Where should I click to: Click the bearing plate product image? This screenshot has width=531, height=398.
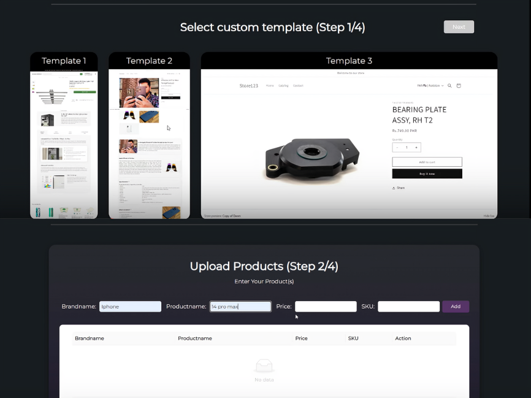click(312, 158)
